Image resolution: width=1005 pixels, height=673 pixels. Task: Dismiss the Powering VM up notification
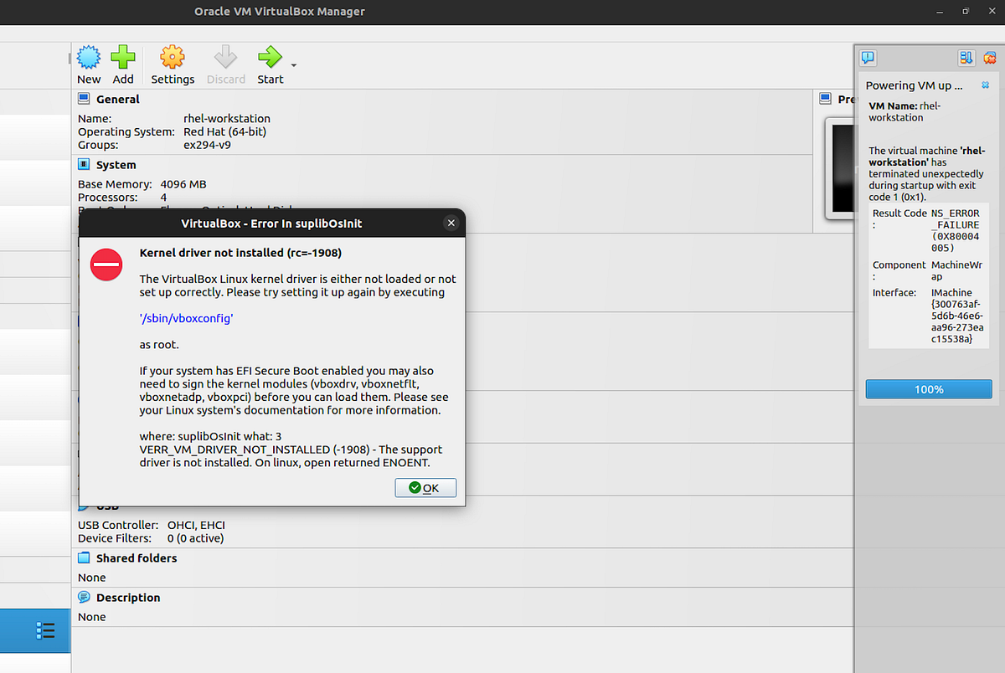[x=986, y=85]
